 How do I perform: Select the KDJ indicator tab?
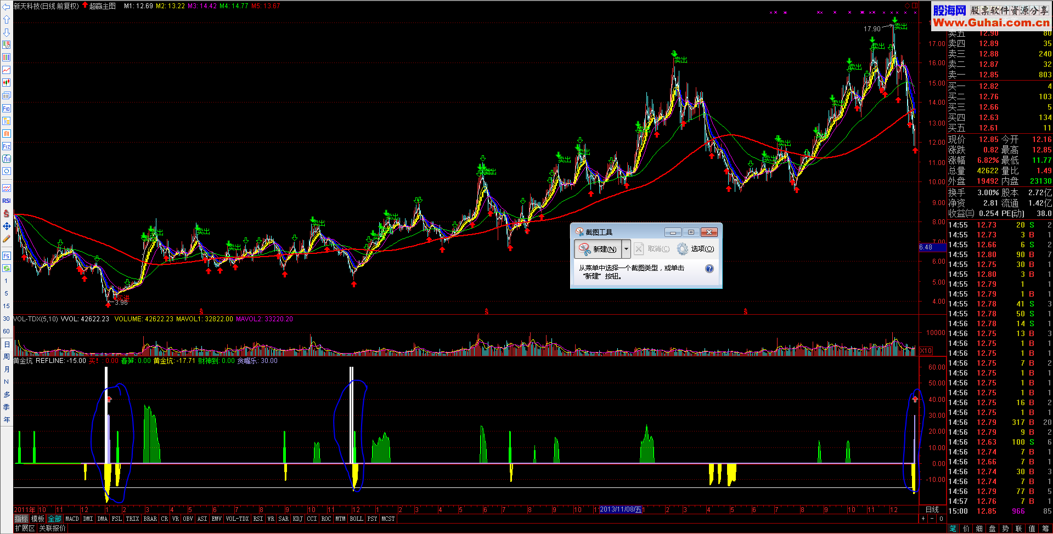(297, 519)
